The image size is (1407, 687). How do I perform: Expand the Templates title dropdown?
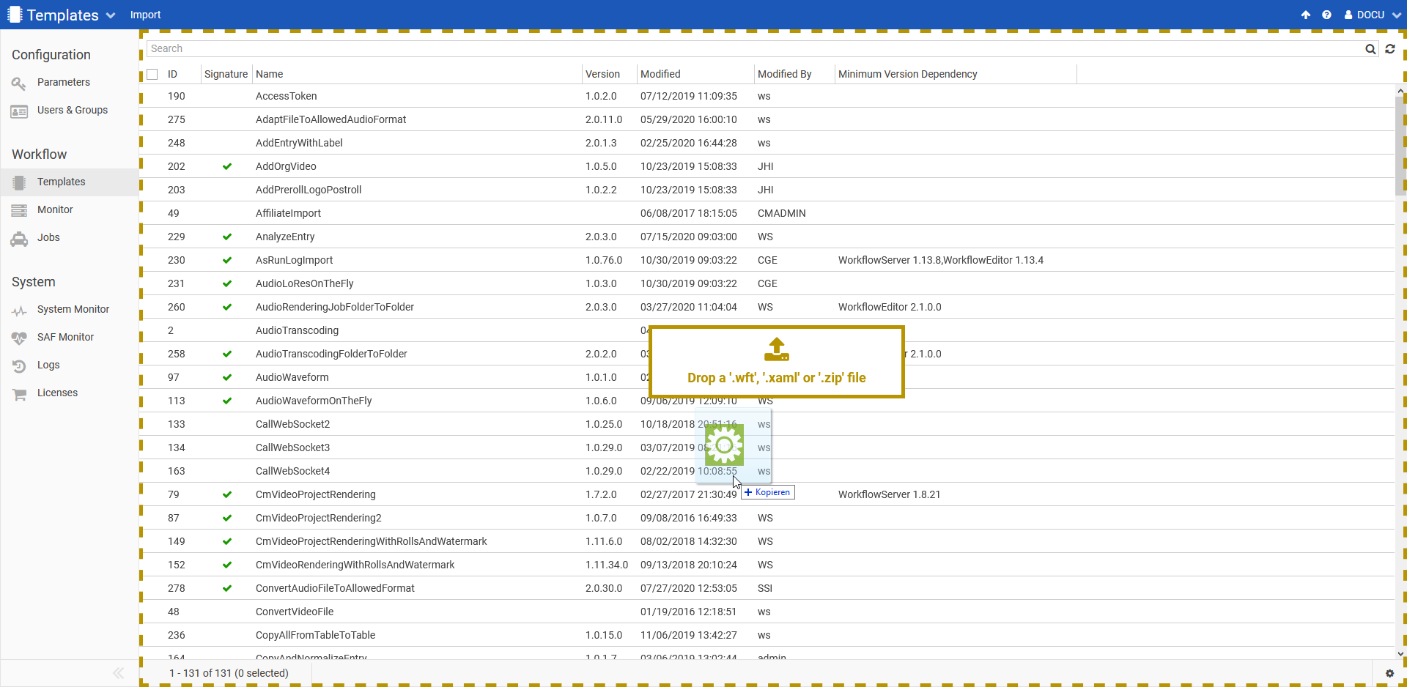tap(110, 15)
